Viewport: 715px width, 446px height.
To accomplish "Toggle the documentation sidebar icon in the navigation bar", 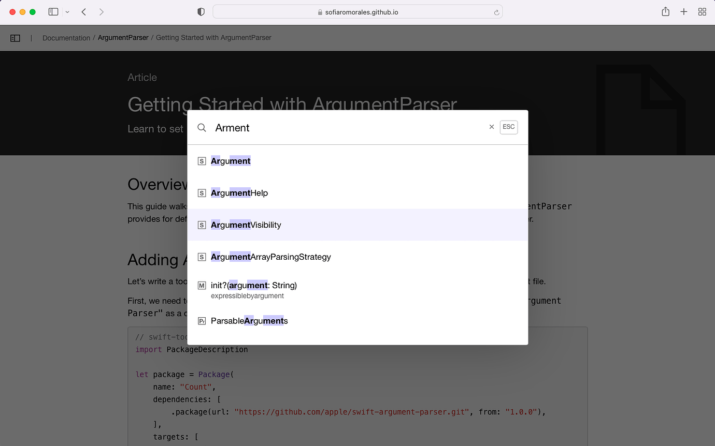I will click(15, 37).
